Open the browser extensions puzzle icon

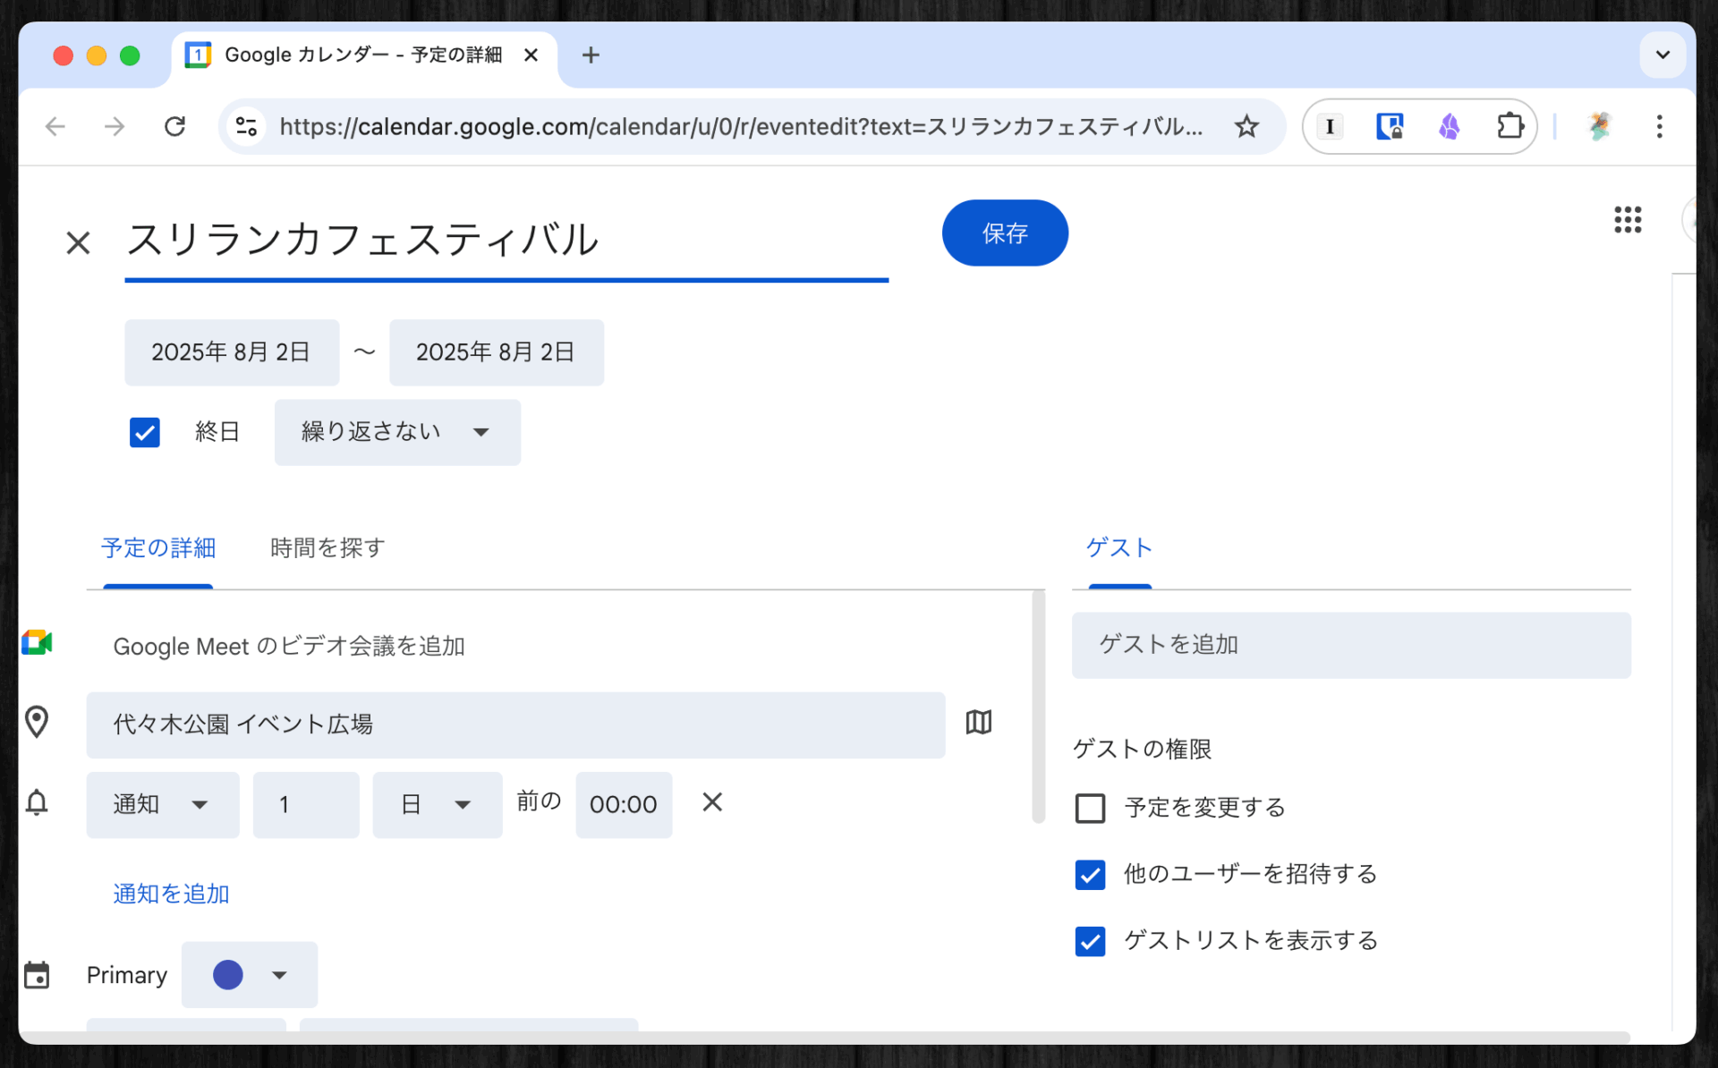coord(1510,127)
